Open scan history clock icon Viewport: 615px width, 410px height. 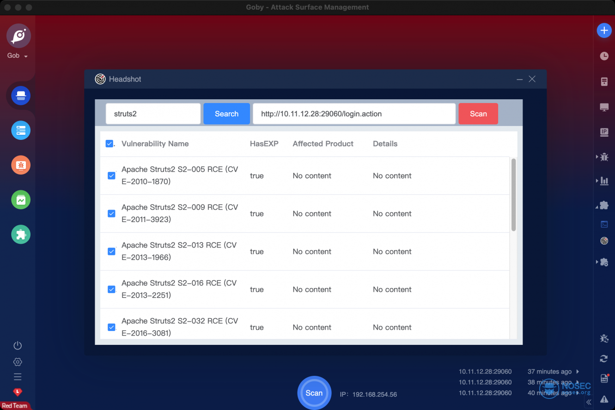pyautogui.click(x=604, y=56)
